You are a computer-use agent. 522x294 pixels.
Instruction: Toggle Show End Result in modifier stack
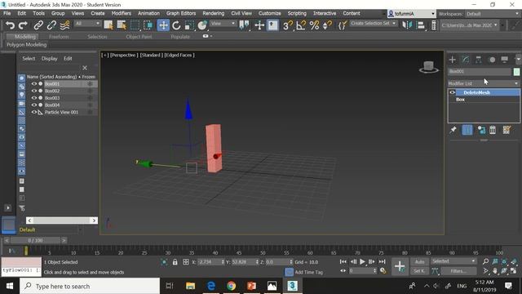[x=467, y=130]
